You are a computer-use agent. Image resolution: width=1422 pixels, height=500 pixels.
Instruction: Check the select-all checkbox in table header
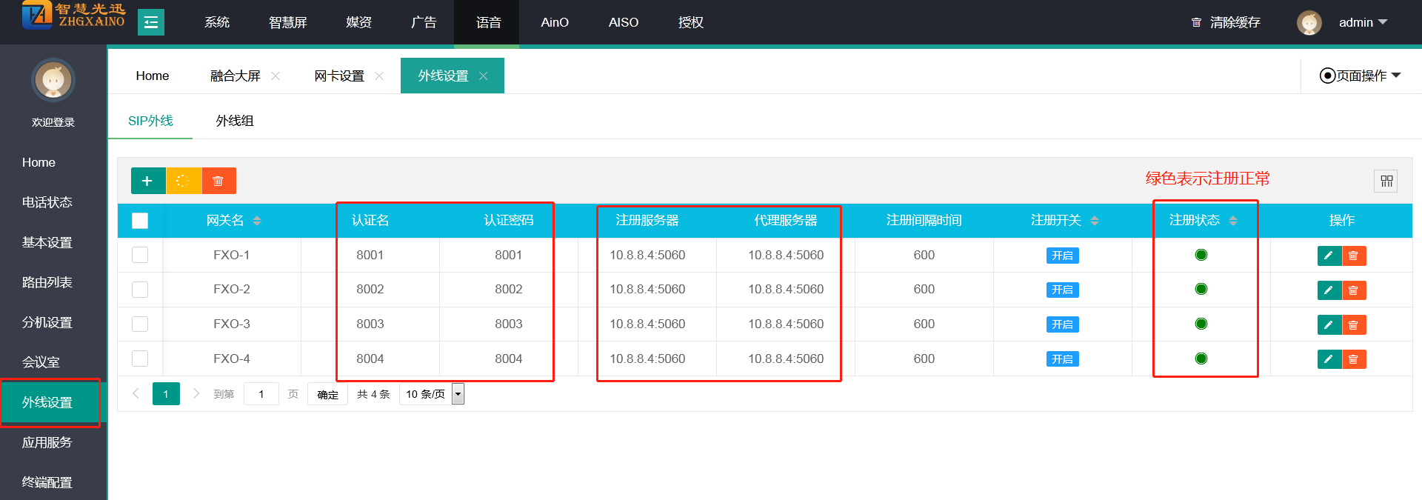pos(140,221)
